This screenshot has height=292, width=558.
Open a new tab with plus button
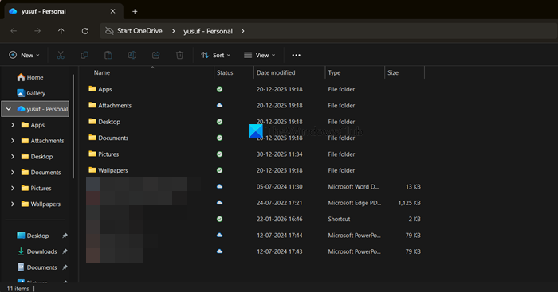135,11
